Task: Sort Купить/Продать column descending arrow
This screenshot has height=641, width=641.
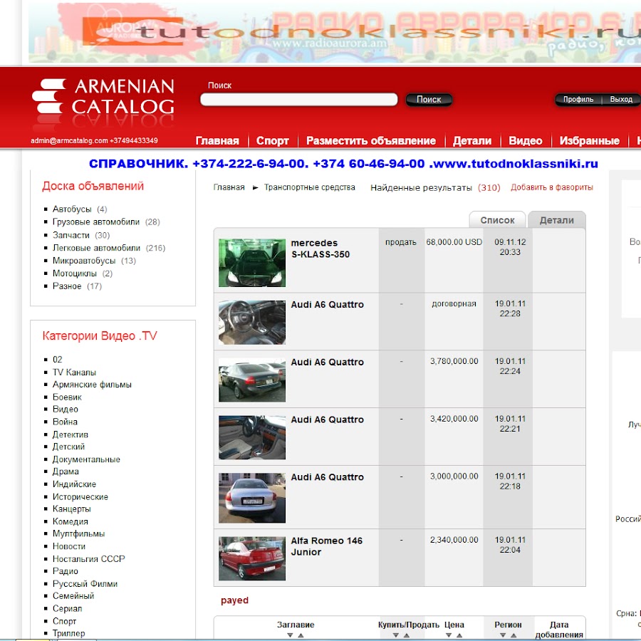Action: [x=396, y=635]
